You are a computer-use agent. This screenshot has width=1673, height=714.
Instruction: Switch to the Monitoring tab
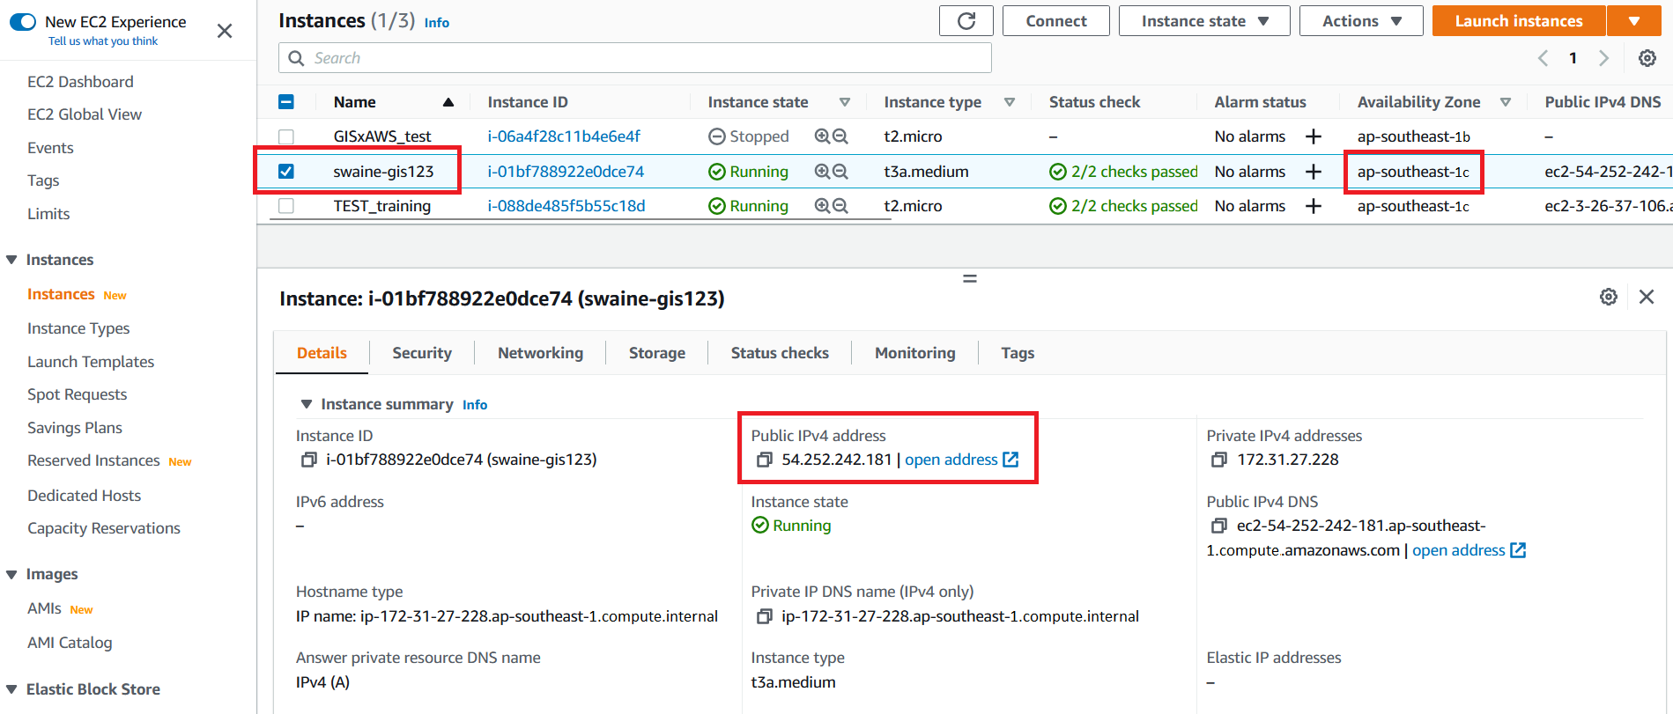(x=914, y=353)
